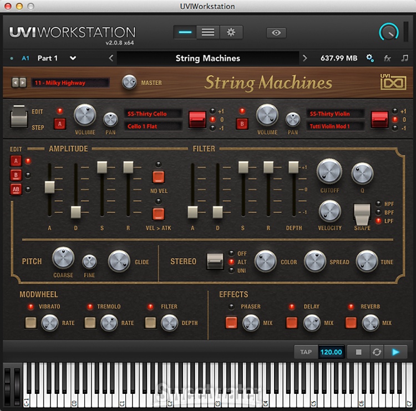Open the multi-part list view
The width and height of the screenshot is (416, 411).
click(x=208, y=32)
